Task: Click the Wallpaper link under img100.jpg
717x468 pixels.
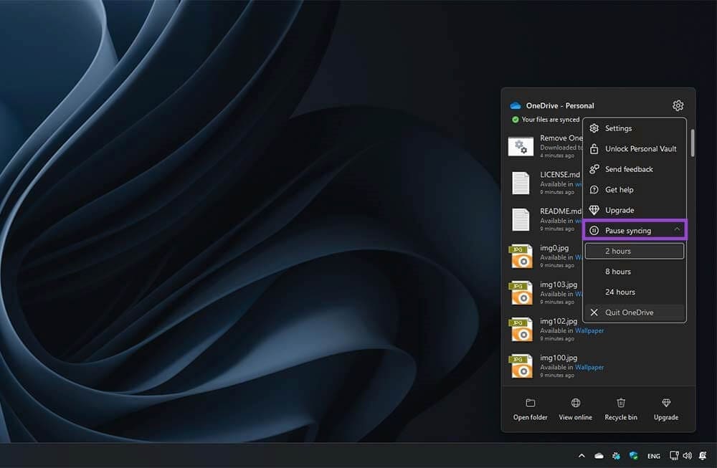Action: tap(589, 367)
